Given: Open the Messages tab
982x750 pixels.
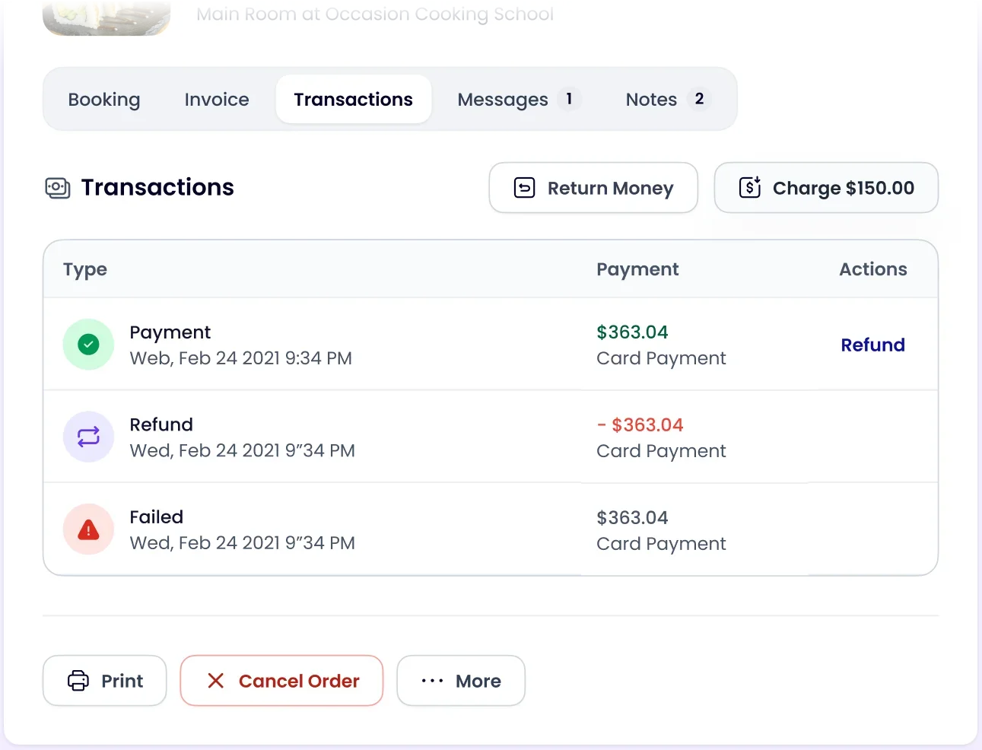Looking at the screenshot, I should pyautogui.click(x=520, y=100).
